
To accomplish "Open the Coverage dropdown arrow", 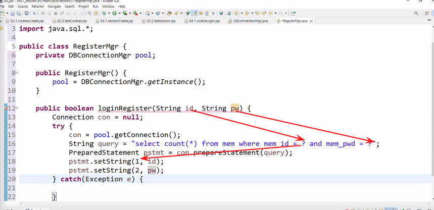I will 130,13.
